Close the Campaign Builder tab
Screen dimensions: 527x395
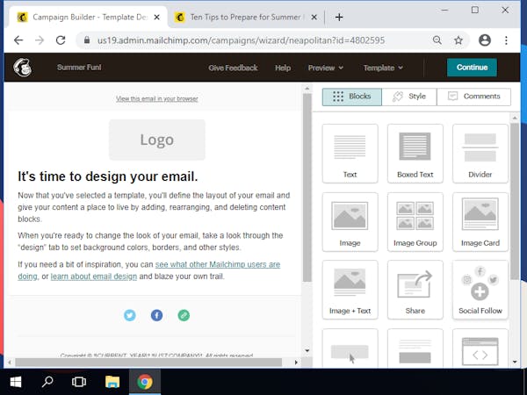tap(156, 18)
